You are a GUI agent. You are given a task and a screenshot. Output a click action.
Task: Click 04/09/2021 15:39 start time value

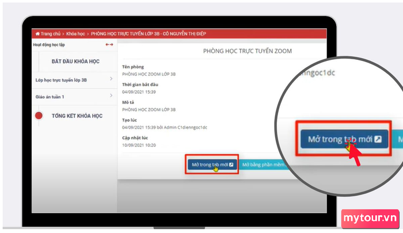[139, 91]
